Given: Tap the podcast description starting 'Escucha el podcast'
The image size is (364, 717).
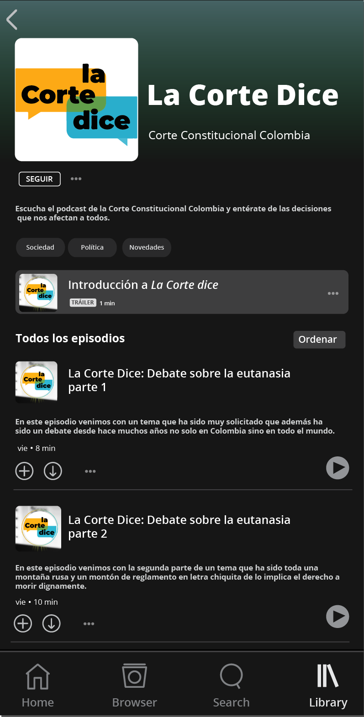Looking at the screenshot, I should click(x=174, y=213).
